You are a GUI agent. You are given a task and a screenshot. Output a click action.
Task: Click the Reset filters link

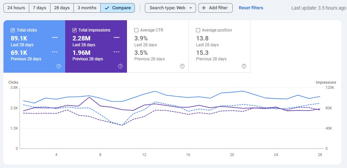251,8
